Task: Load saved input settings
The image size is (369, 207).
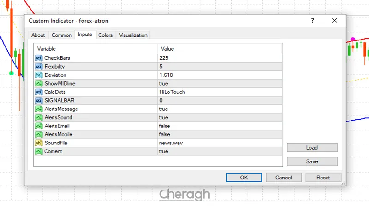Action: click(x=312, y=148)
